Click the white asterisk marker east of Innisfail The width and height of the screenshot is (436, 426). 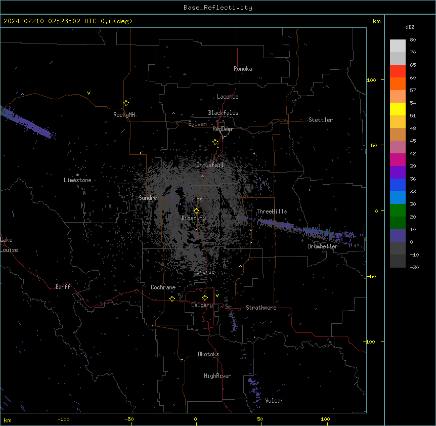pyautogui.click(x=254, y=154)
